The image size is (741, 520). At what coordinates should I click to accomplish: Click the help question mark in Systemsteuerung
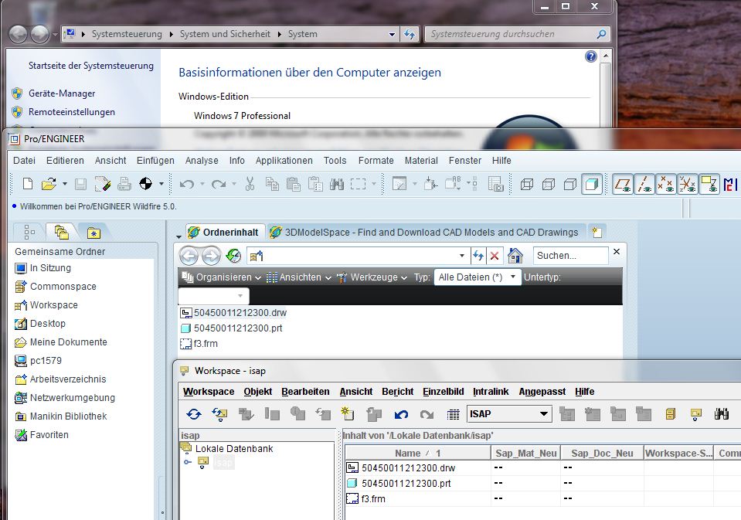coord(591,56)
